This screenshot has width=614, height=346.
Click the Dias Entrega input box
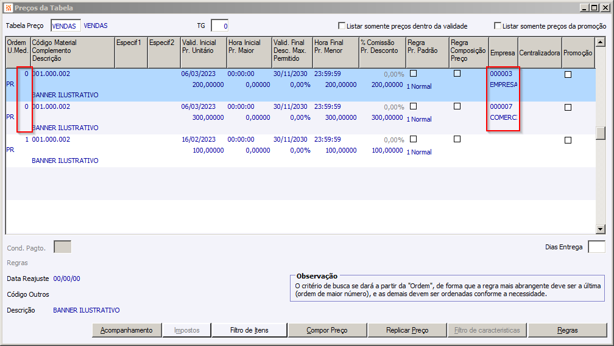596,247
